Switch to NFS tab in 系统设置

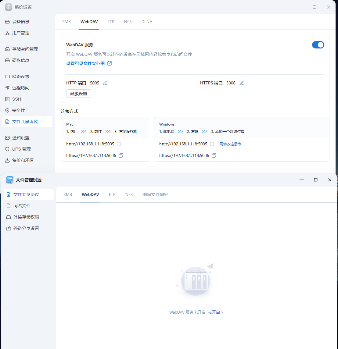(128, 22)
